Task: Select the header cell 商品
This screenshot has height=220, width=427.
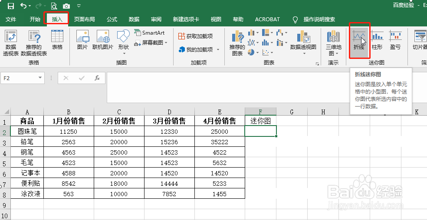Action: [x=27, y=121]
